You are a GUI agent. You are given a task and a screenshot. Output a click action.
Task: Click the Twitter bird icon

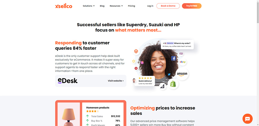click(169, 74)
